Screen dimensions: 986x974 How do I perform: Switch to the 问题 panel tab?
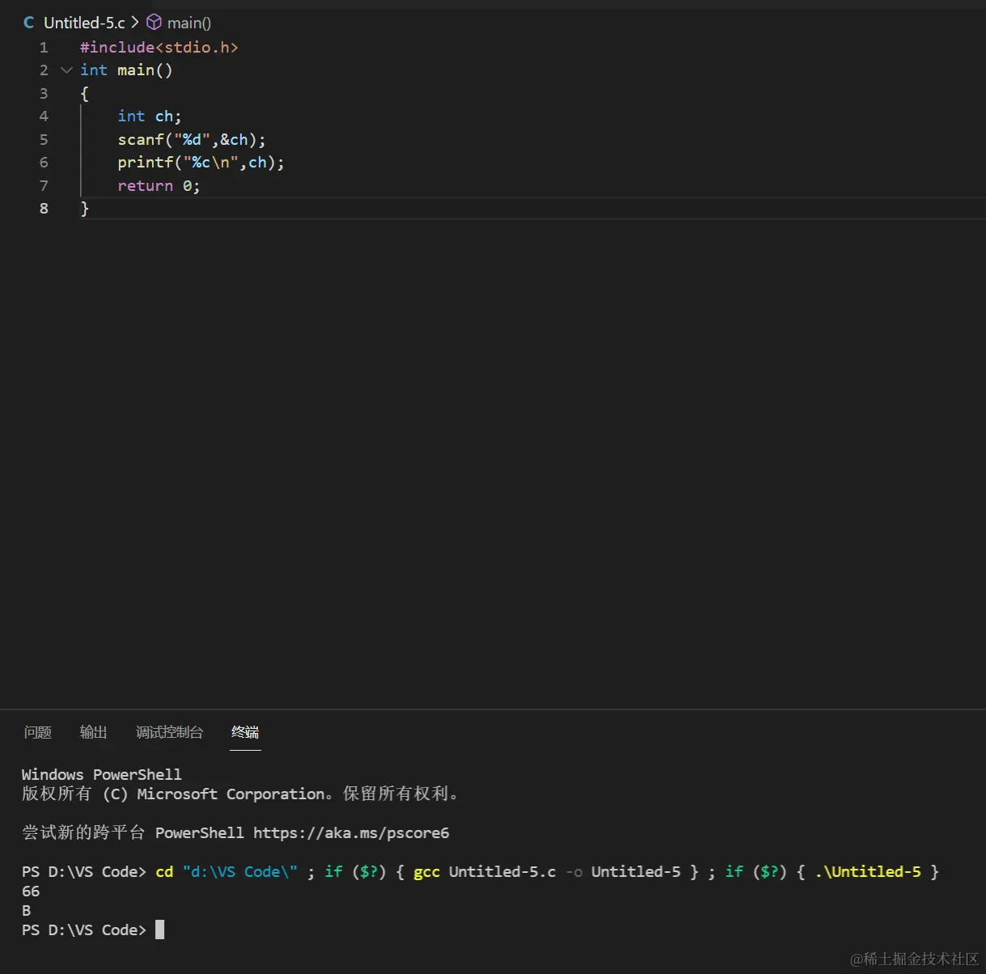pos(38,732)
